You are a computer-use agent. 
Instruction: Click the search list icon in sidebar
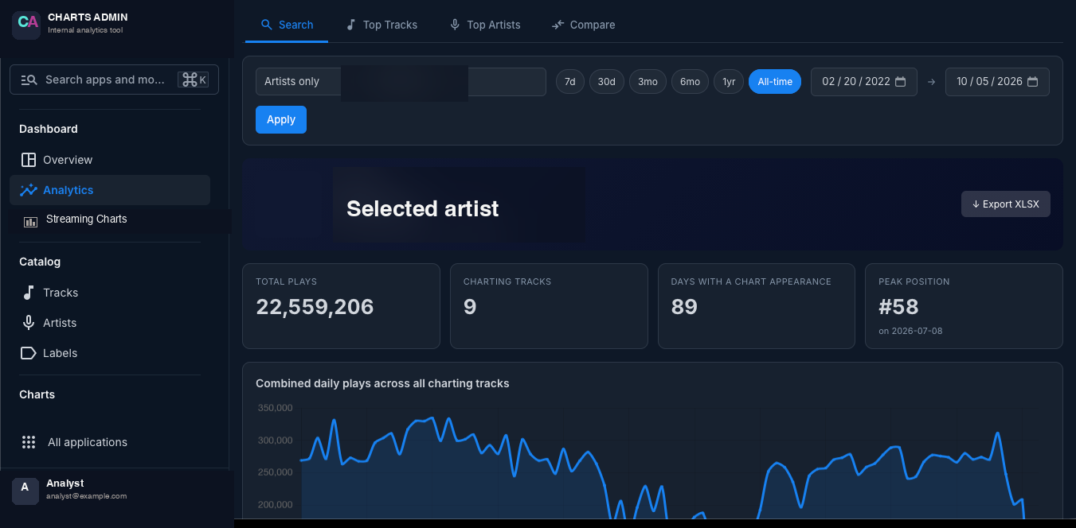(29, 80)
